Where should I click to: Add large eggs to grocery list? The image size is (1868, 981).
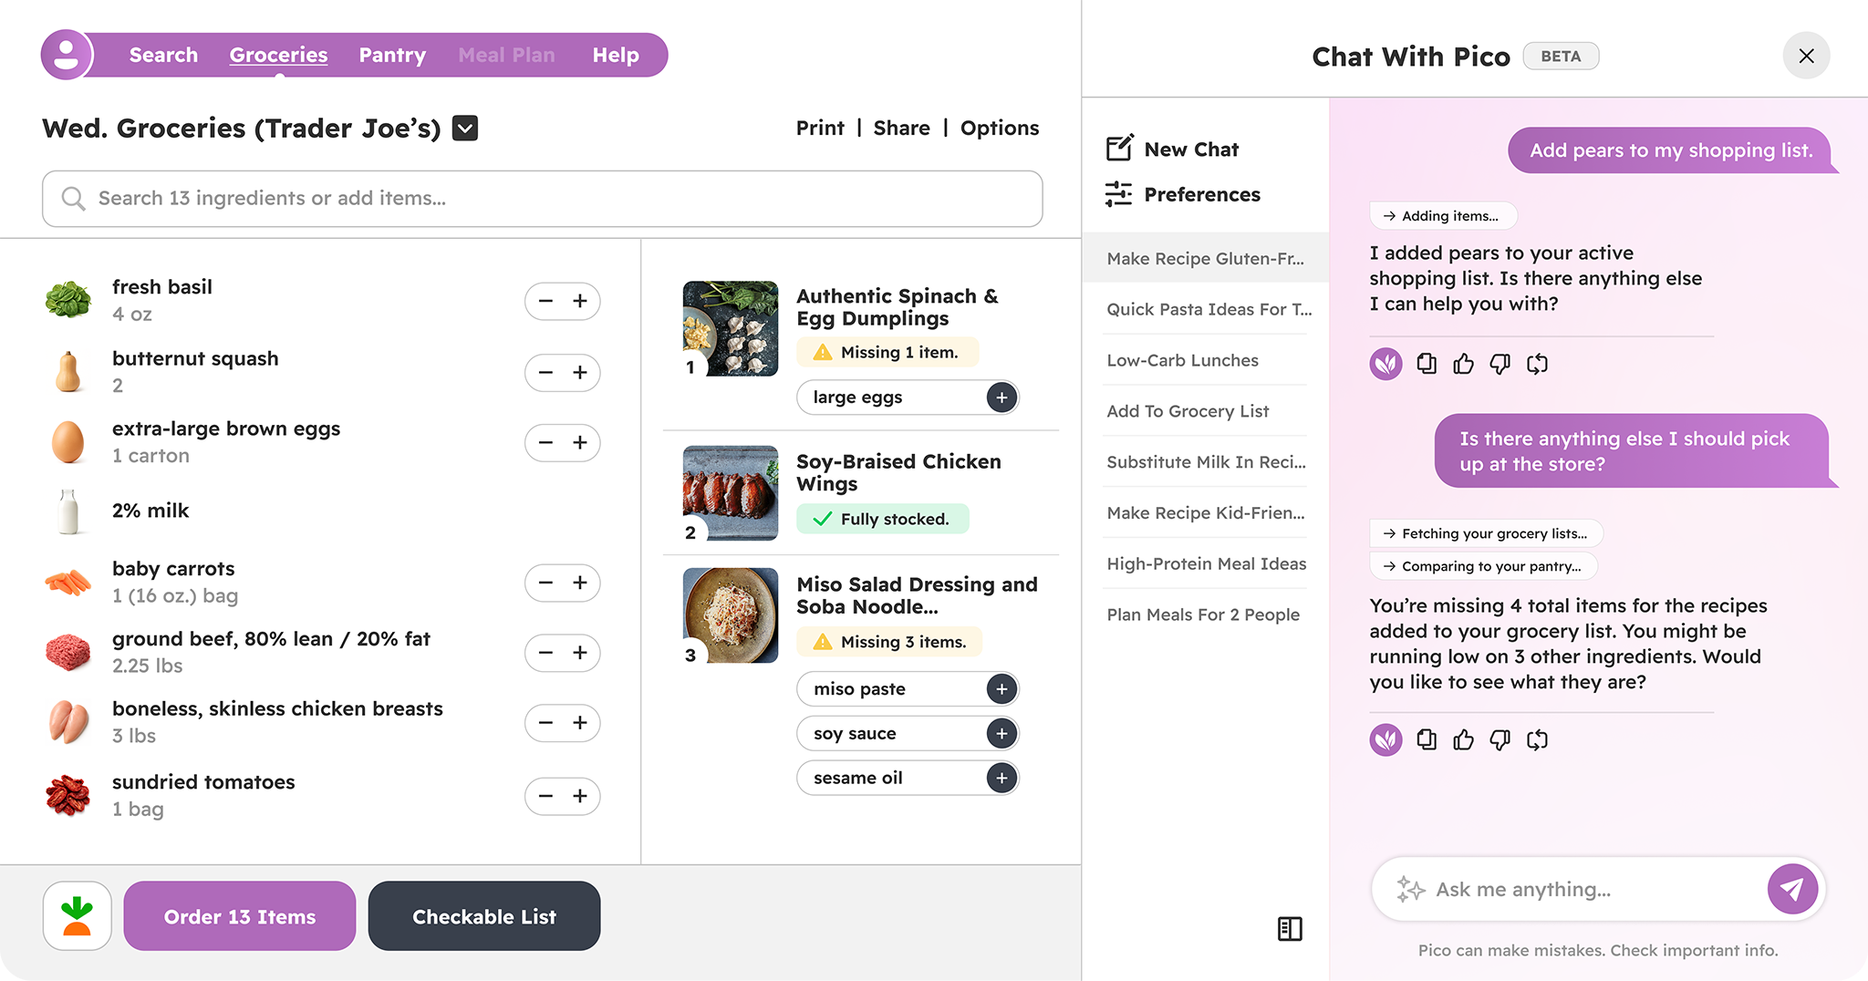tap(1001, 398)
